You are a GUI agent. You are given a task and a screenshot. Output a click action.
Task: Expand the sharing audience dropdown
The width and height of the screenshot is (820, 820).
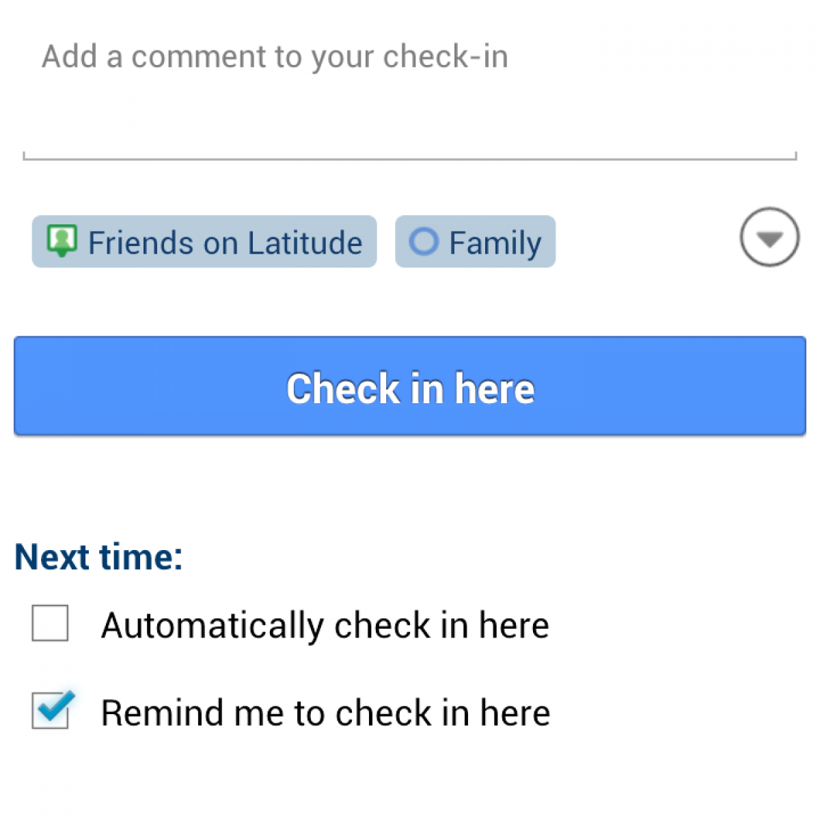click(x=769, y=237)
